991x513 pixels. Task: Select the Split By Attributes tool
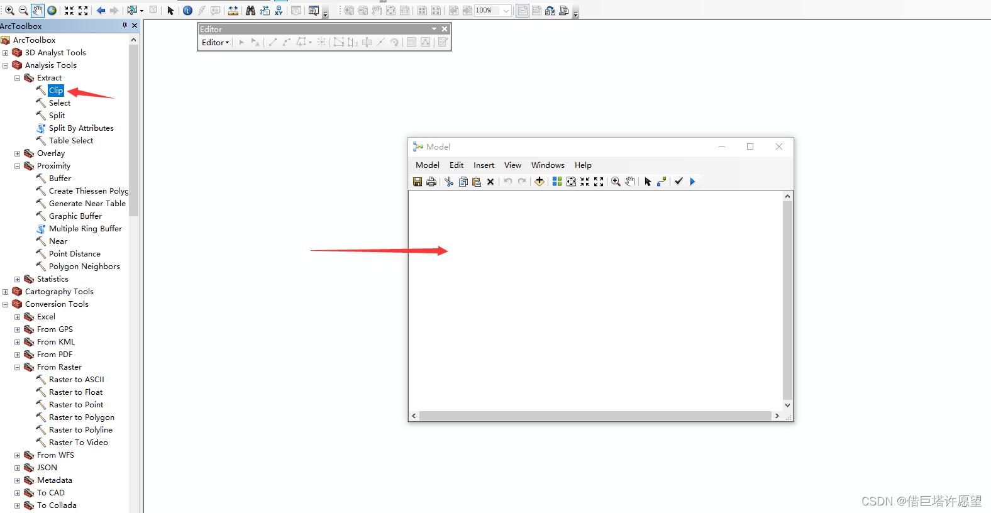click(81, 128)
